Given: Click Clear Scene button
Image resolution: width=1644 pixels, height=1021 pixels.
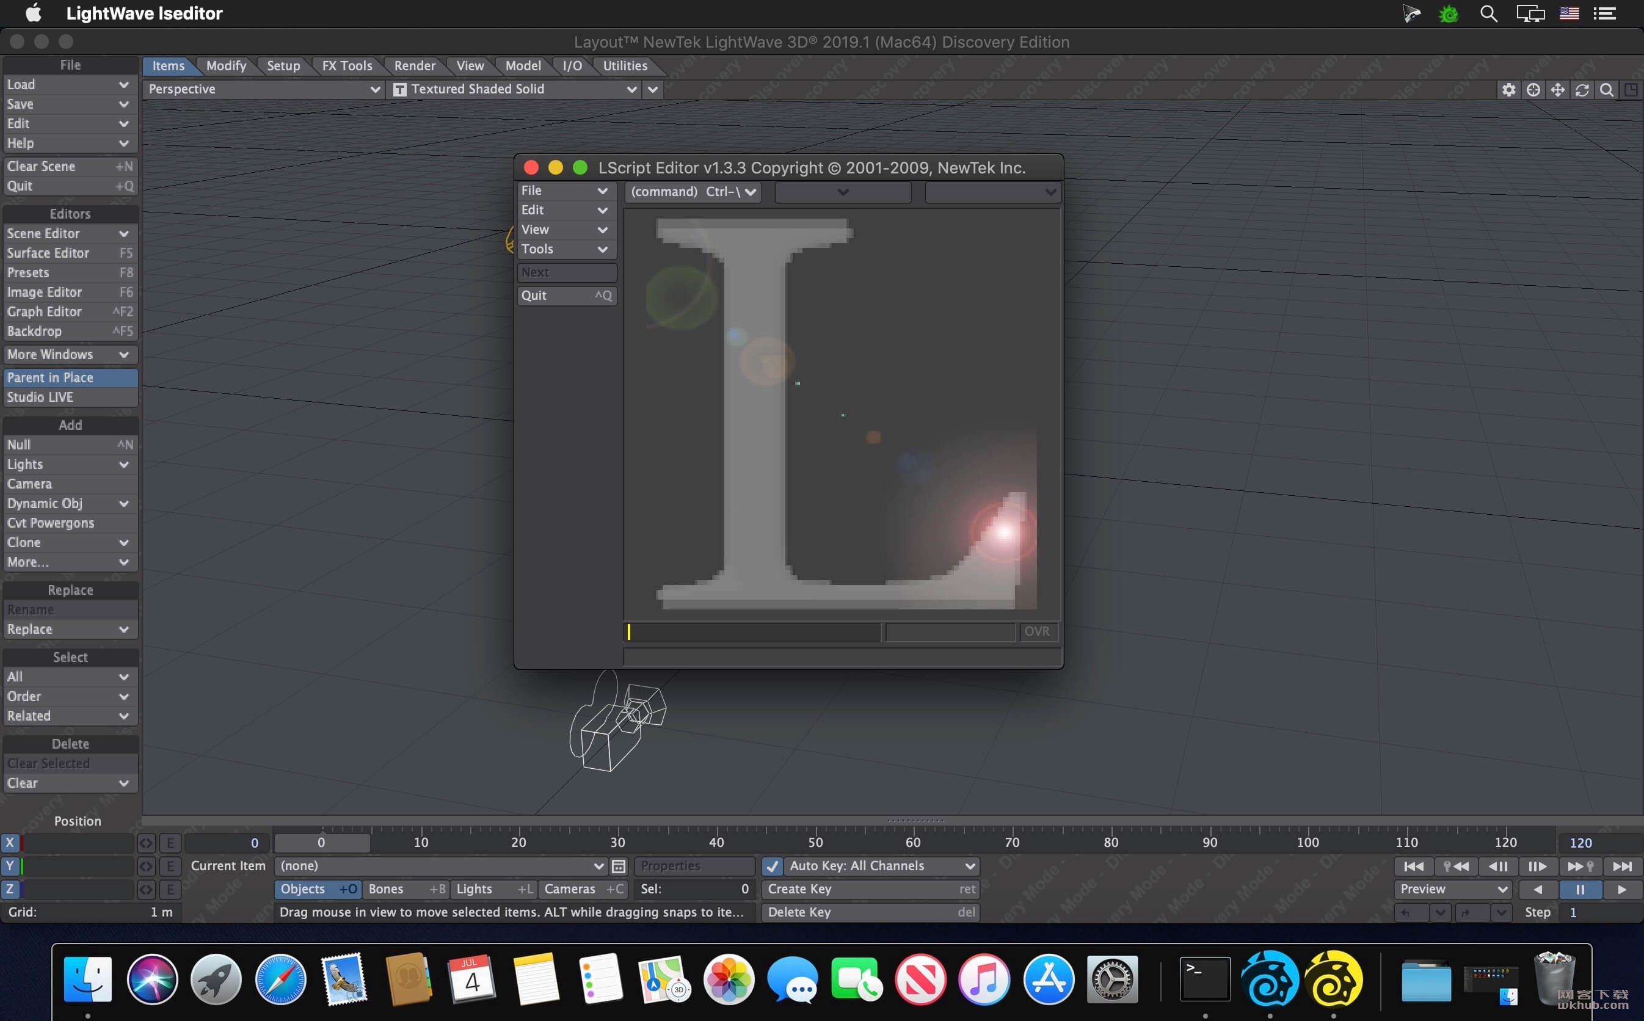Looking at the screenshot, I should pyautogui.click(x=70, y=166).
